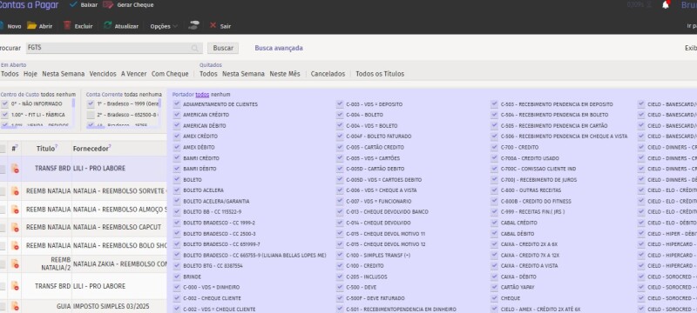Click todos for Centro de Custo

point(47,95)
